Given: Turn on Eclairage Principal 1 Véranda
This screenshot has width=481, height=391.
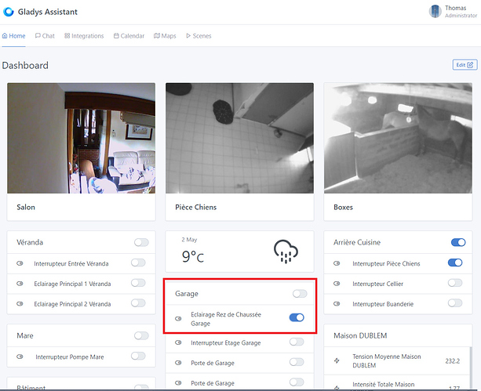Looking at the screenshot, I should point(138,283).
